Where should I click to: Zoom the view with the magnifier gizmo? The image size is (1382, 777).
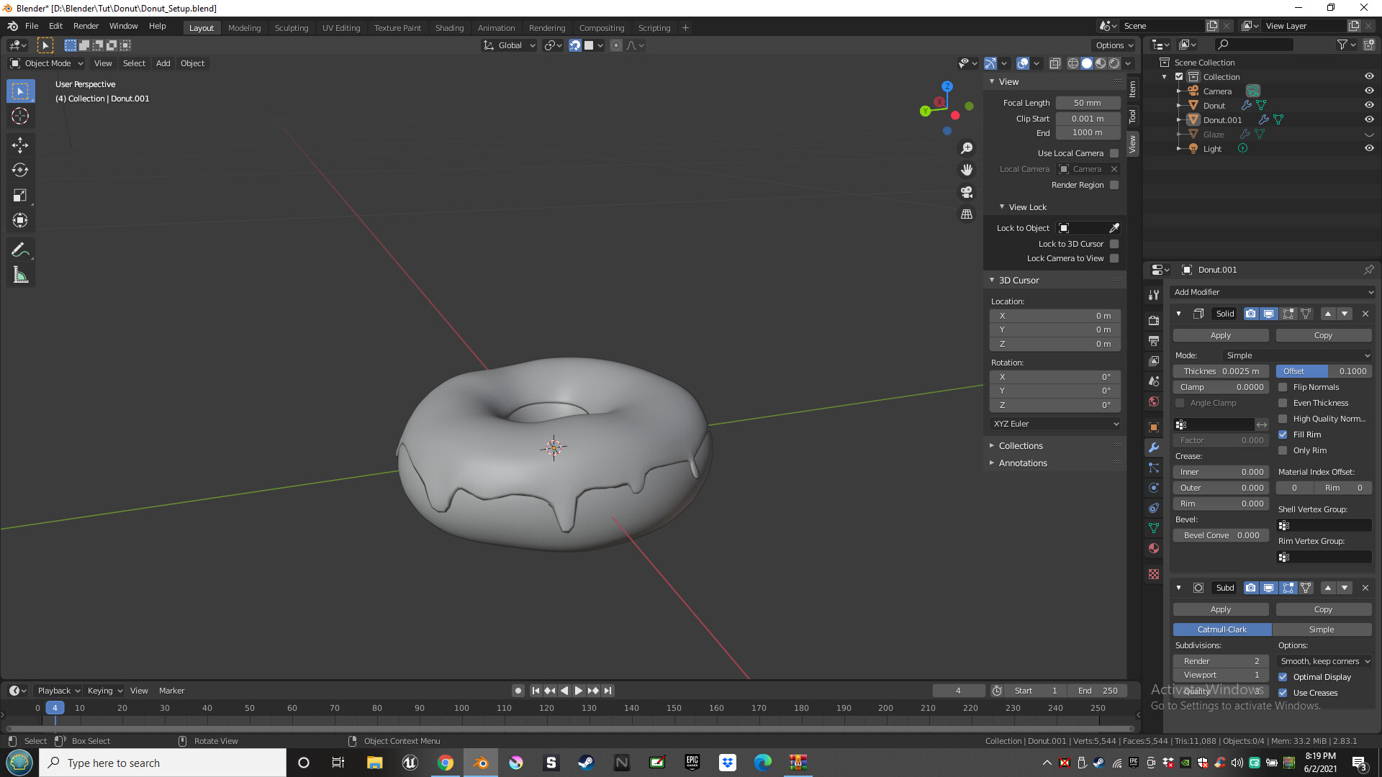(967, 147)
